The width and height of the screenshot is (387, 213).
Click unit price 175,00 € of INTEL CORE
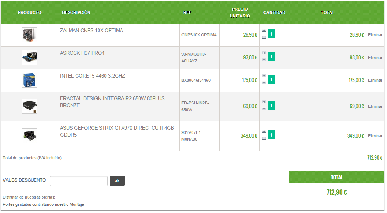click(249, 80)
